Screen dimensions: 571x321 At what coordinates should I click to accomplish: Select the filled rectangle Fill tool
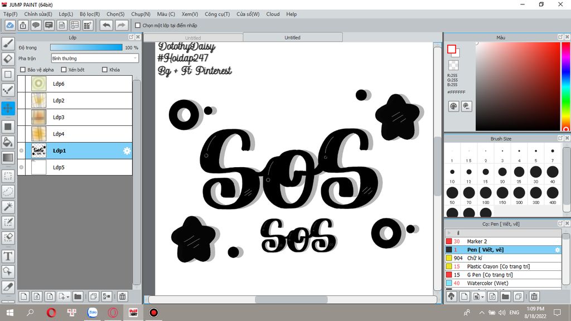(8, 127)
